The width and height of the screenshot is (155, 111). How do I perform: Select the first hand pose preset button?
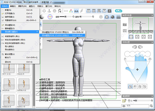(130, 87)
